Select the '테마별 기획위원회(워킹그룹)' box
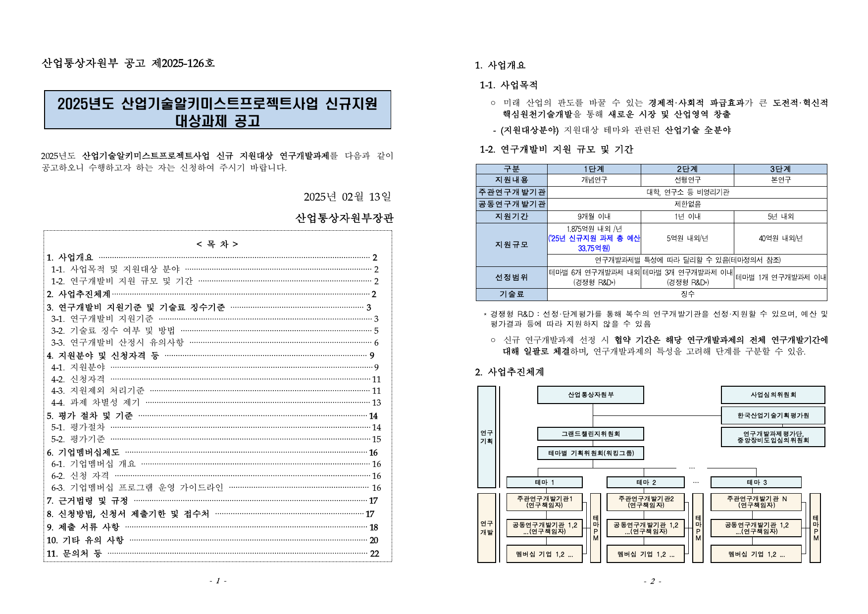 tap(590, 453)
